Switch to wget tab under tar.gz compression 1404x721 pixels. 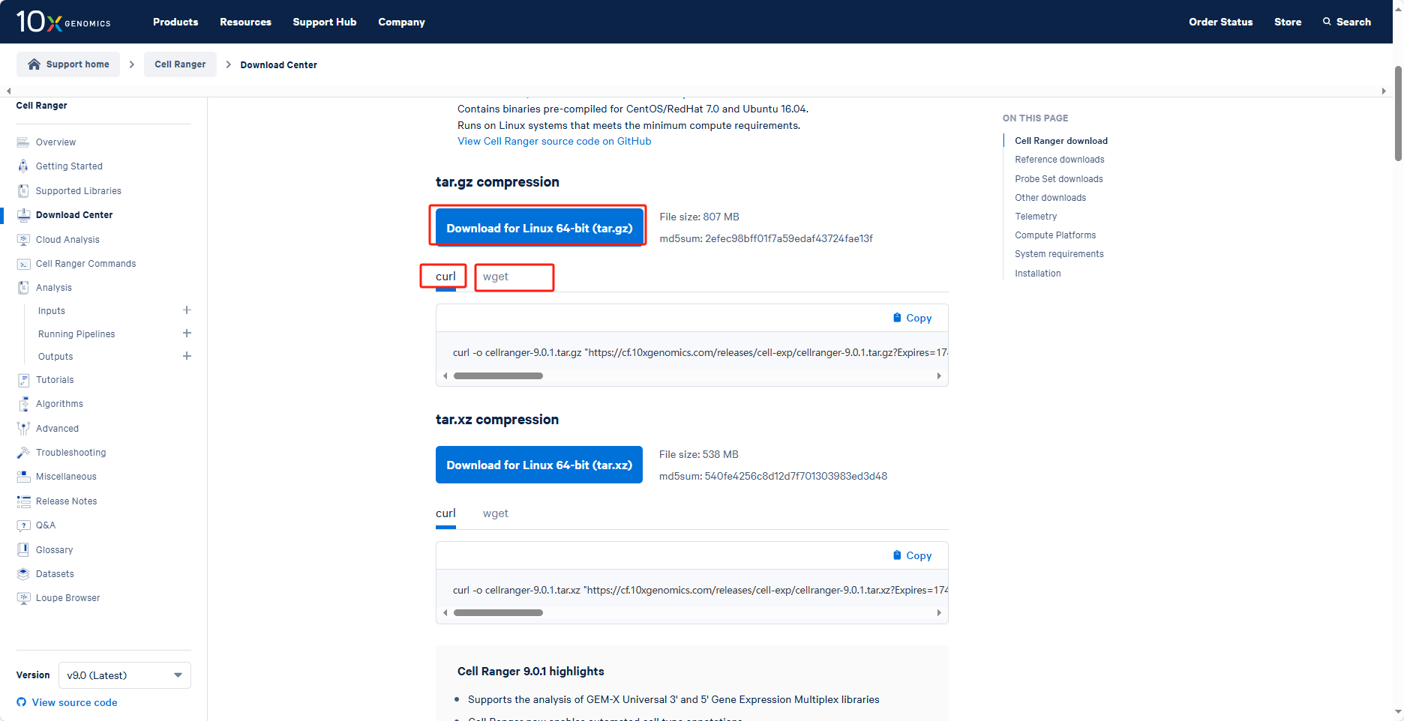tap(496, 277)
